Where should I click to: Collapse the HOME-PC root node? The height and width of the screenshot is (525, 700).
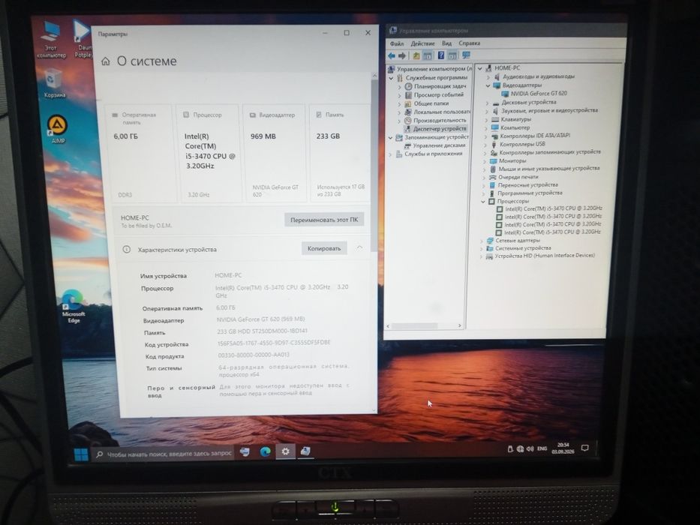(480, 69)
